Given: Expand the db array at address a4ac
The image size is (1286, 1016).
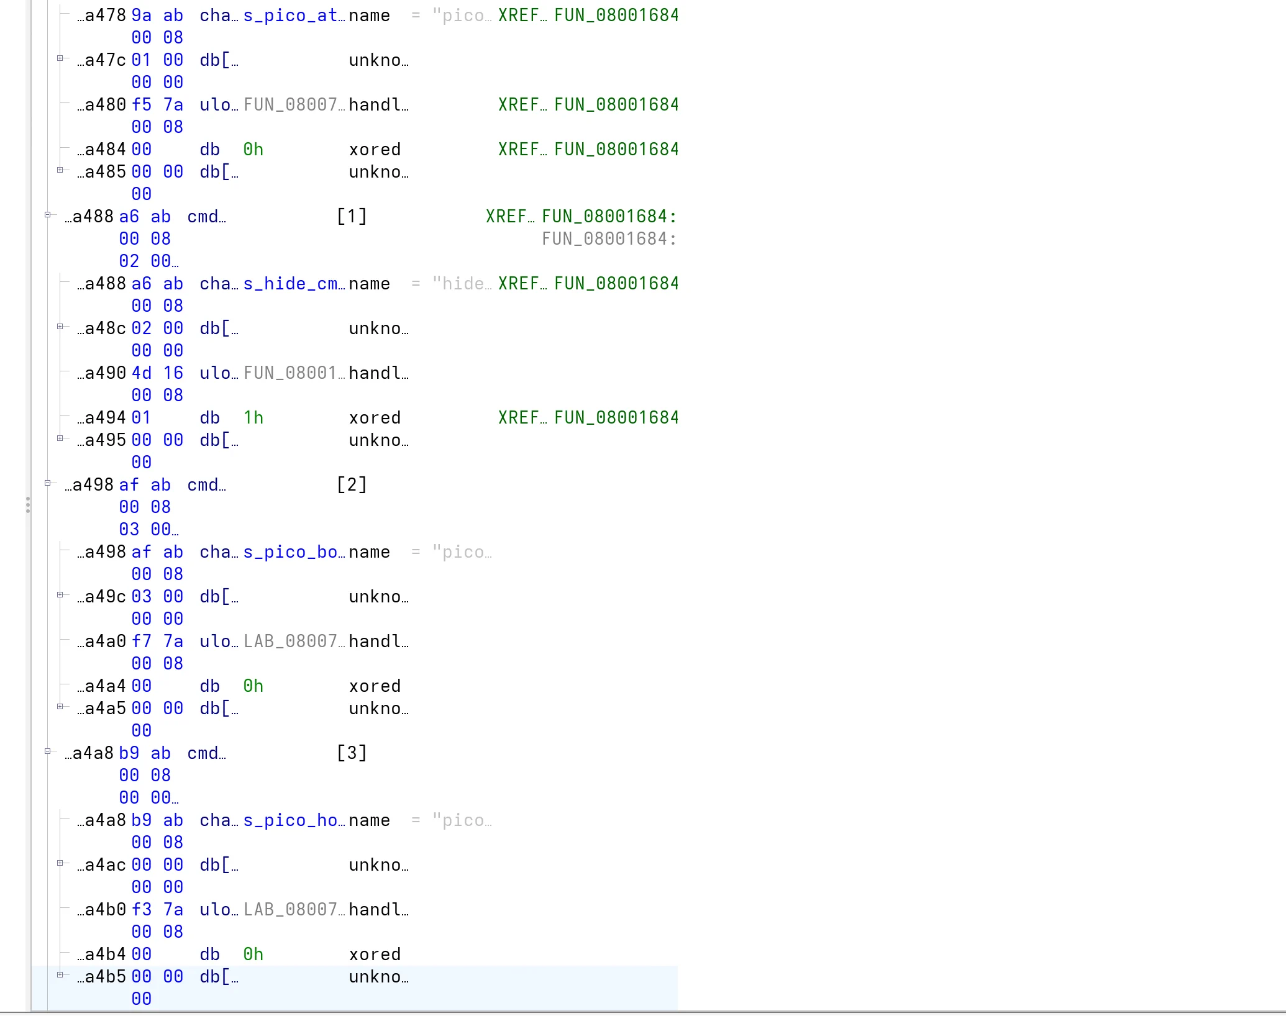Looking at the screenshot, I should [60, 863].
